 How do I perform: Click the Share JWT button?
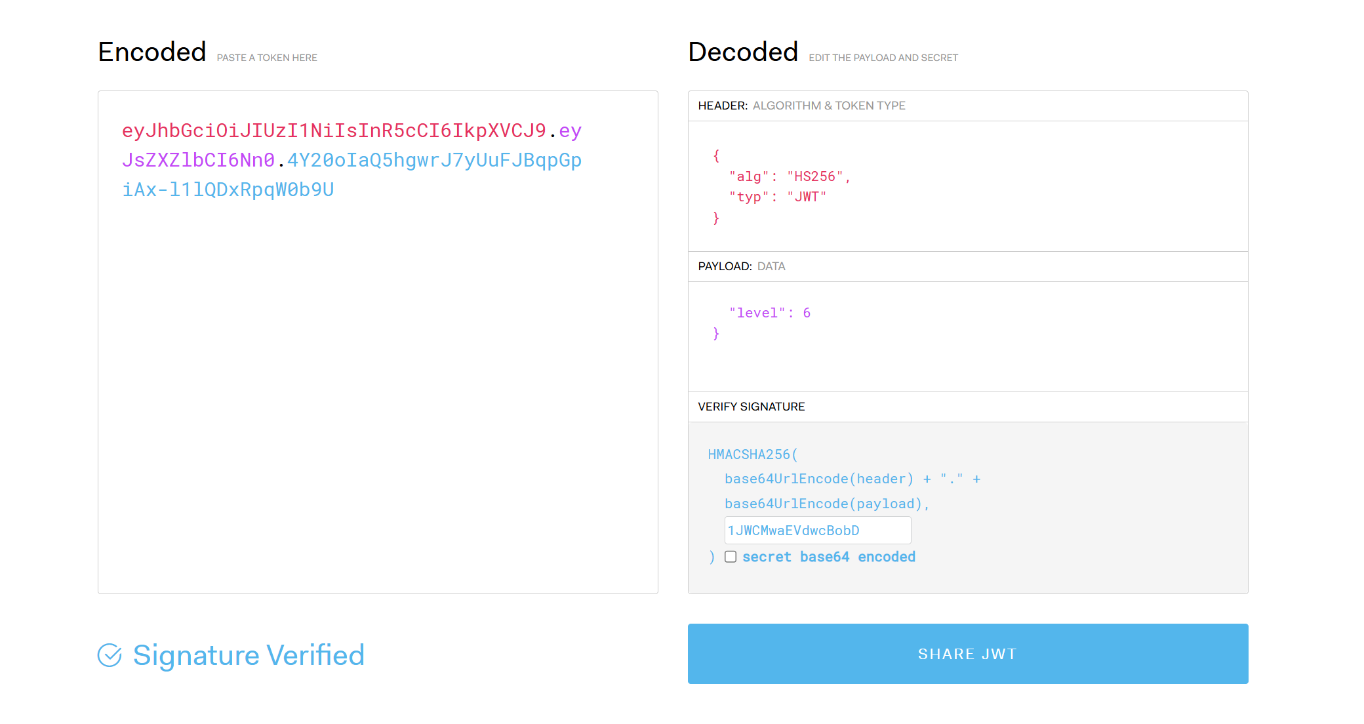click(968, 654)
